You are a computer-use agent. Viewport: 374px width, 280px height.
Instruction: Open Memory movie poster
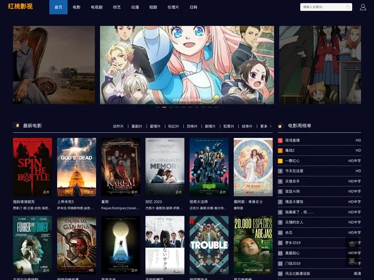[x=165, y=167]
